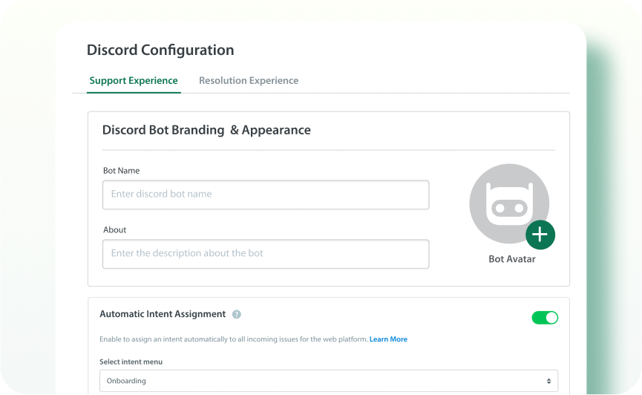Focus the Bot Name input field
Screen dimensions: 642x395
pos(266,195)
